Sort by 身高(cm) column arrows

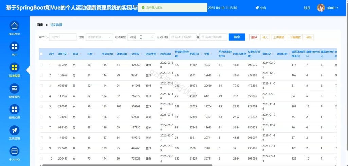click(x=115, y=54)
